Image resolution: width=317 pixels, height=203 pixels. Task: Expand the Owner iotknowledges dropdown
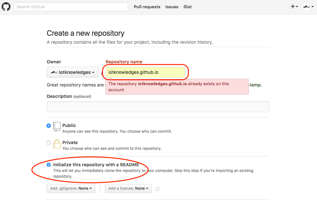72,72
